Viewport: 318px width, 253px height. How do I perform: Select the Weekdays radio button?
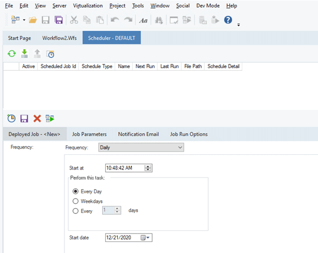click(76, 201)
